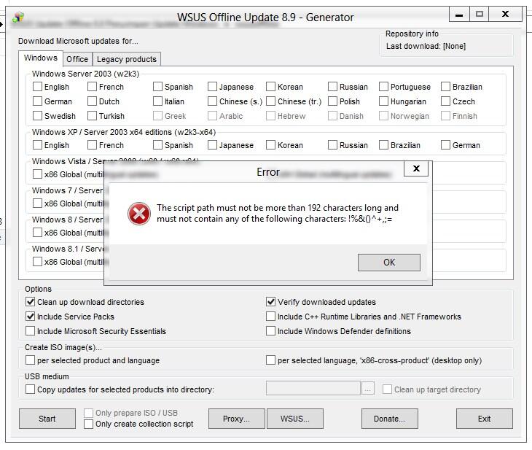Click OK in the Error dialog
This screenshot has width=532, height=450.
click(389, 262)
